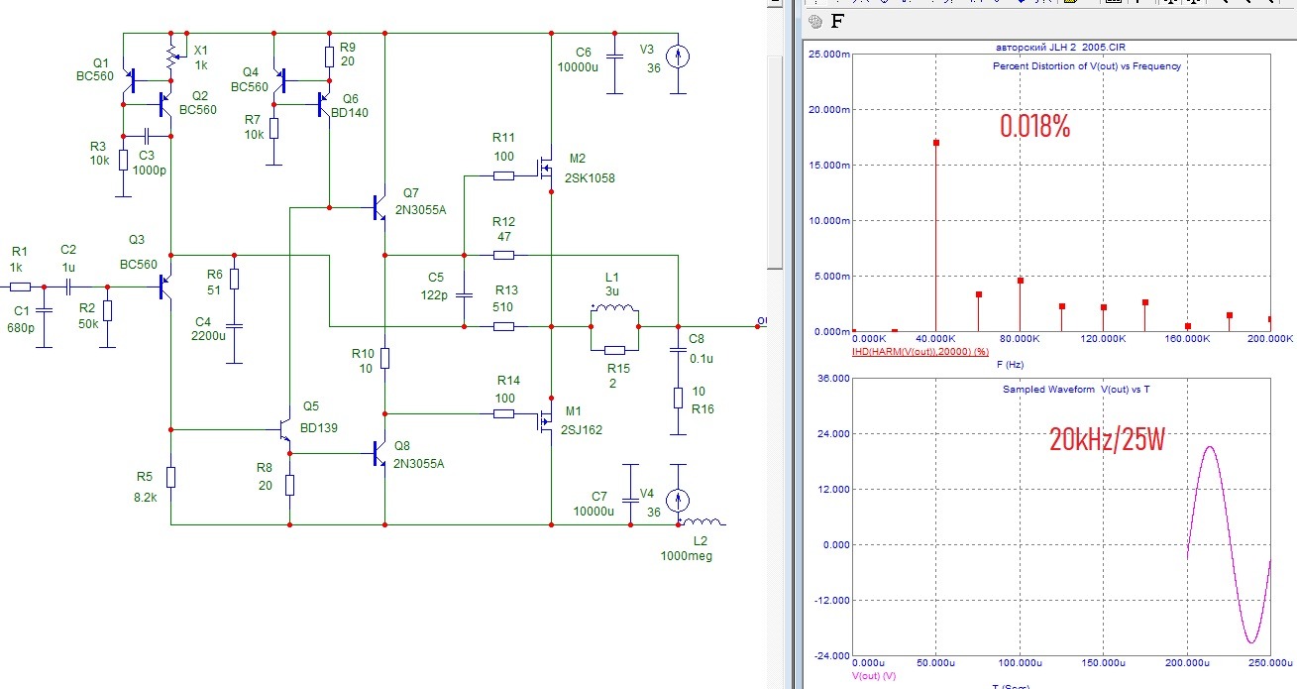
Task: Select the R9 20 resistor label
Action: (347, 55)
